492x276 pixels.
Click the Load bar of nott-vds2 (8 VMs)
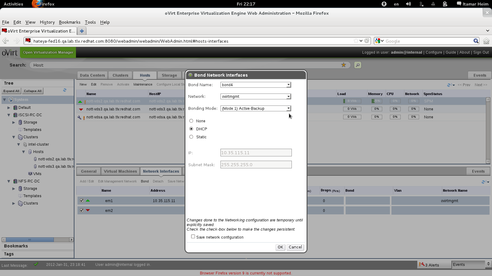(352, 101)
